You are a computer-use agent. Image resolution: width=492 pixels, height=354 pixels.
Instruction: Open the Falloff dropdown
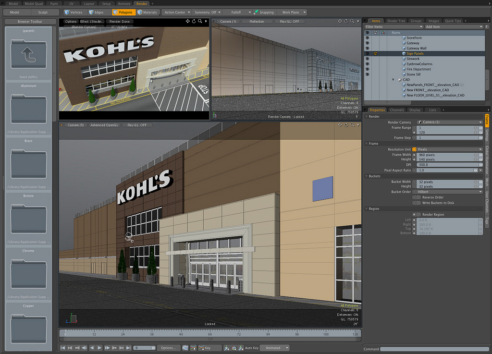click(x=238, y=12)
